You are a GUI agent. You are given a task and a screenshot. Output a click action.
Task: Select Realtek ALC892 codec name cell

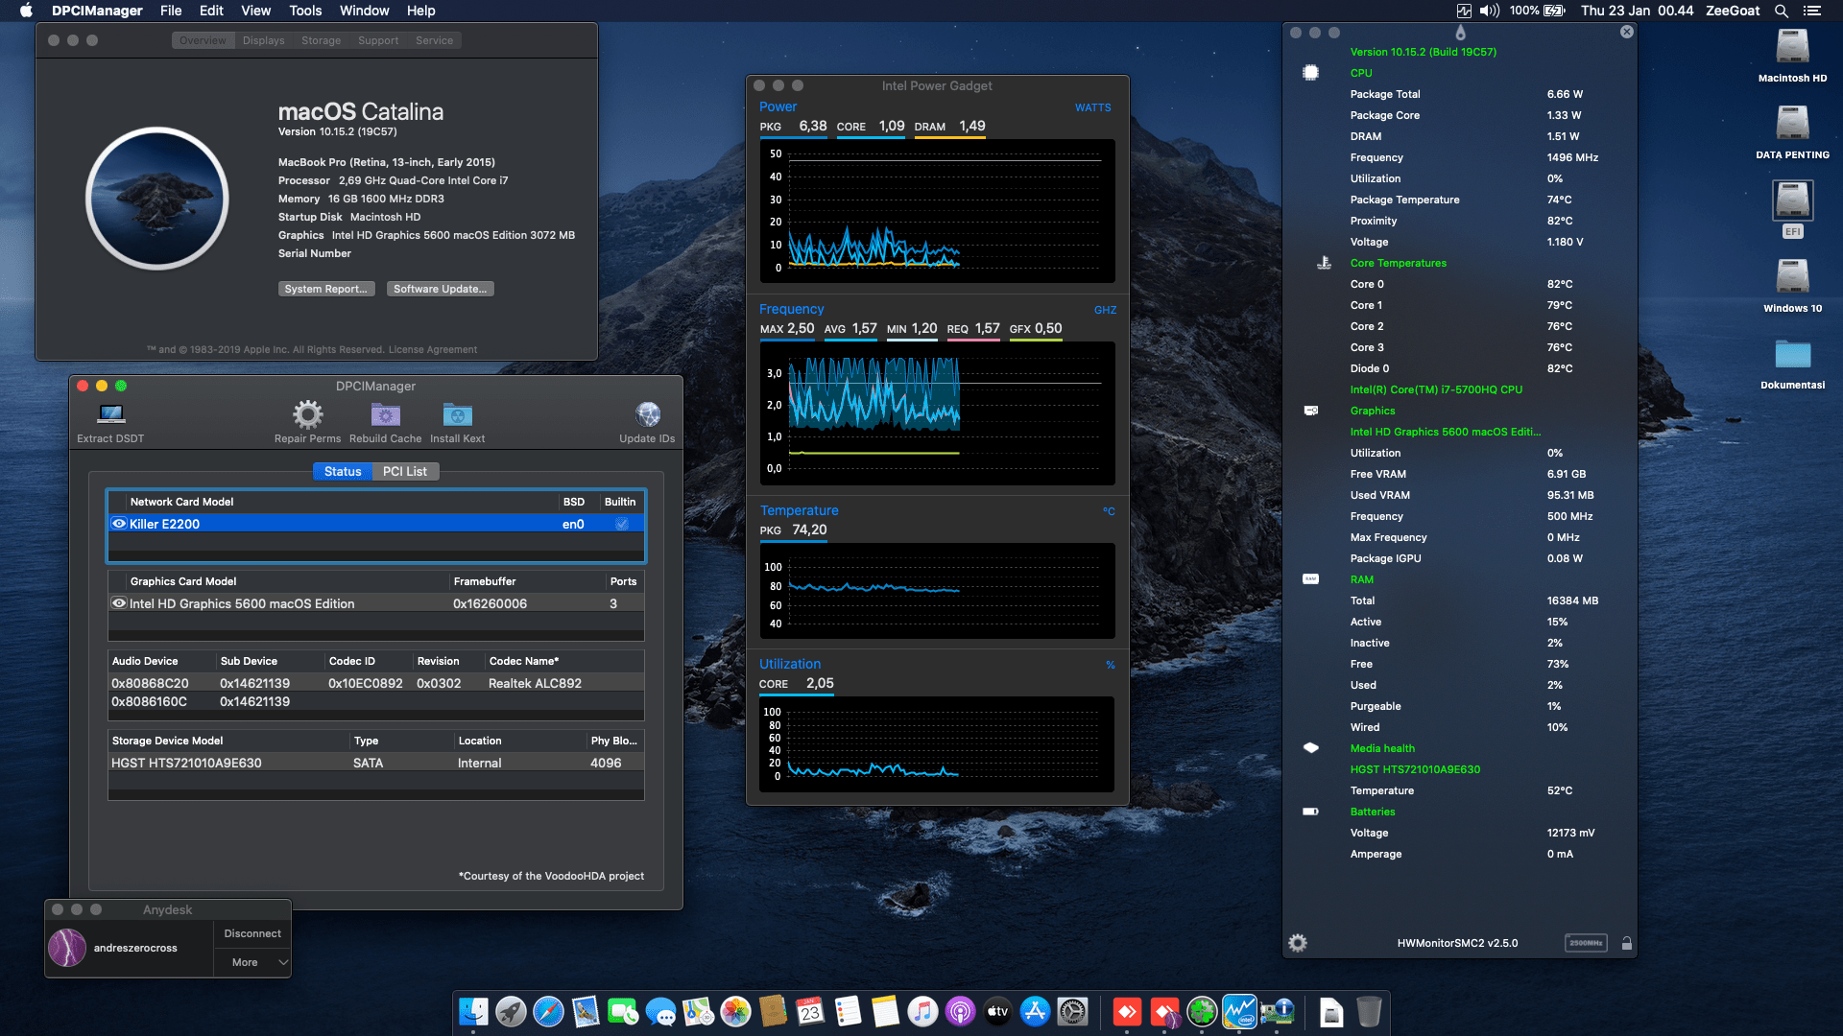click(535, 683)
